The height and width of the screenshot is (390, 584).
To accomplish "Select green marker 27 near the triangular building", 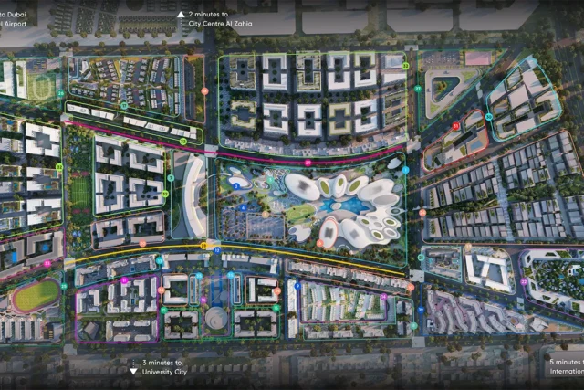I will point(417,90).
